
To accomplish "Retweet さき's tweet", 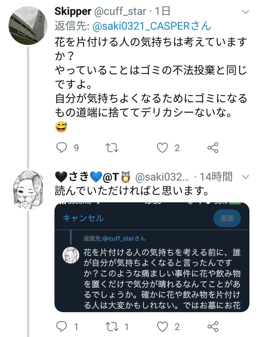I will 112,327.
